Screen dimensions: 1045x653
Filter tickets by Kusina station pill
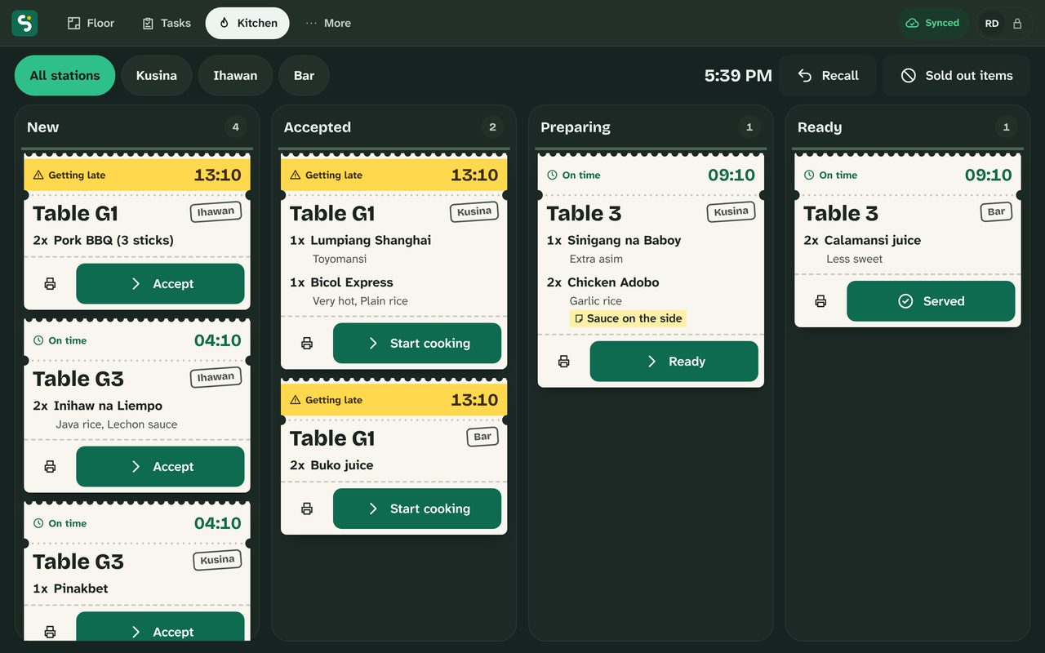click(156, 76)
